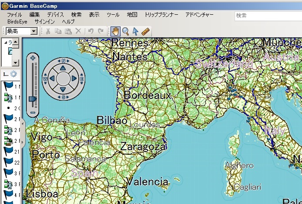
Task: Open the gear options icon in left panel
Action: [13, 74]
